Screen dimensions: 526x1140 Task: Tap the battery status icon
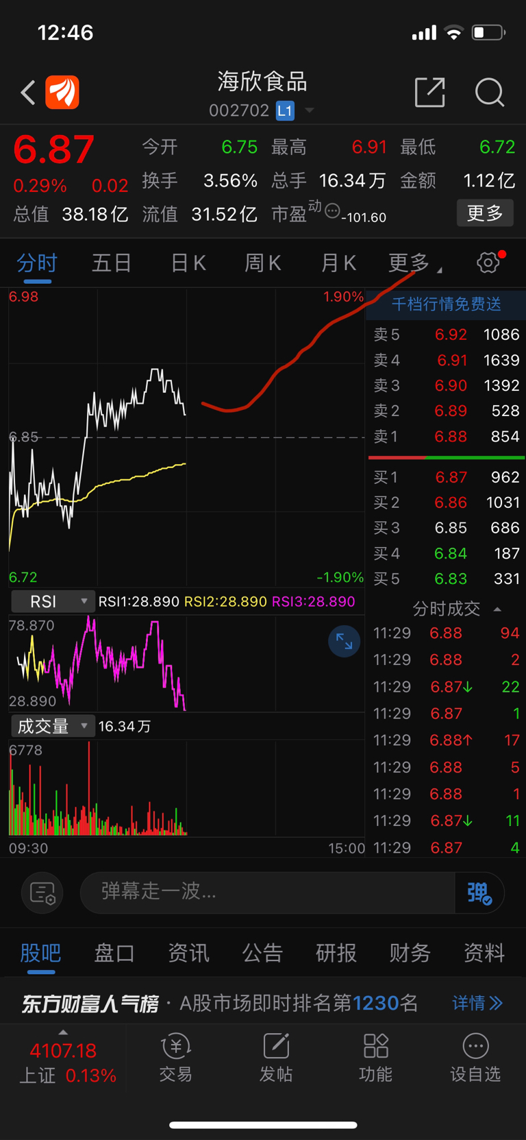pyautogui.click(x=489, y=32)
